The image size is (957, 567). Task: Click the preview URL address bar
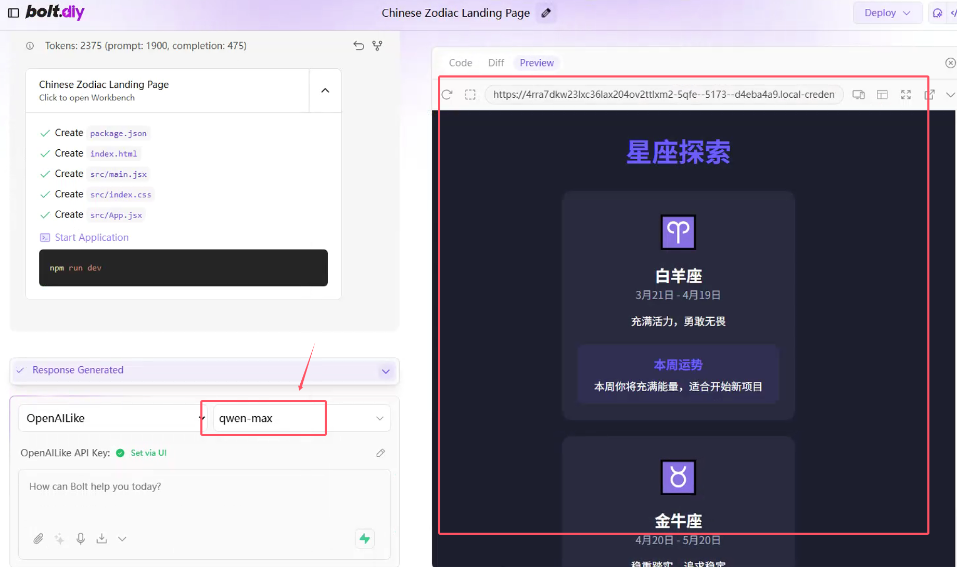(x=664, y=95)
